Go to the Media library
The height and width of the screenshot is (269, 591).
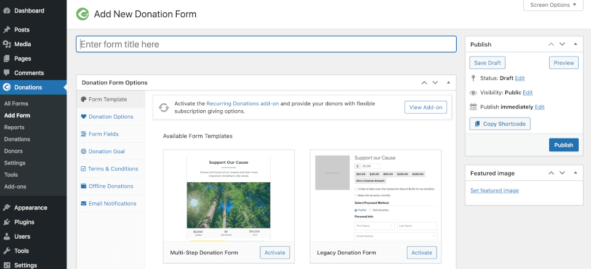[x=23, y=44]
